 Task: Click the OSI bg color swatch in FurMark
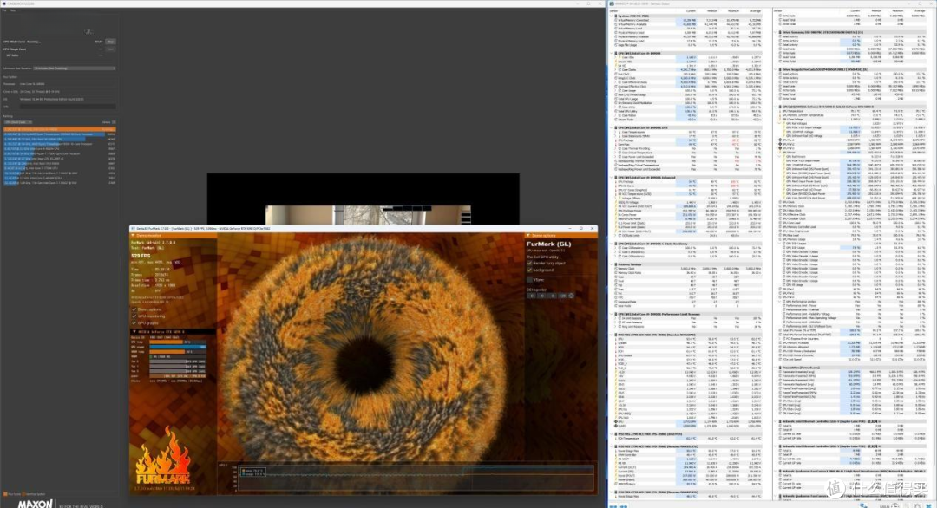pyautogui.click(x=571, y=296)
